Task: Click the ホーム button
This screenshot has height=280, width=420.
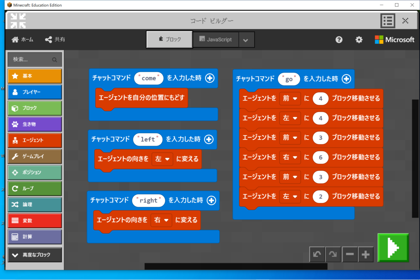Action: (x=23, y=40)
